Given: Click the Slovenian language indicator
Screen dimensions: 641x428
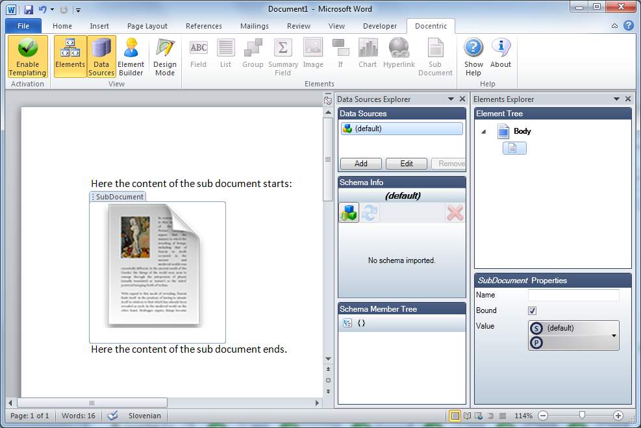Looking at the screenshot, I should coord(145,416).
